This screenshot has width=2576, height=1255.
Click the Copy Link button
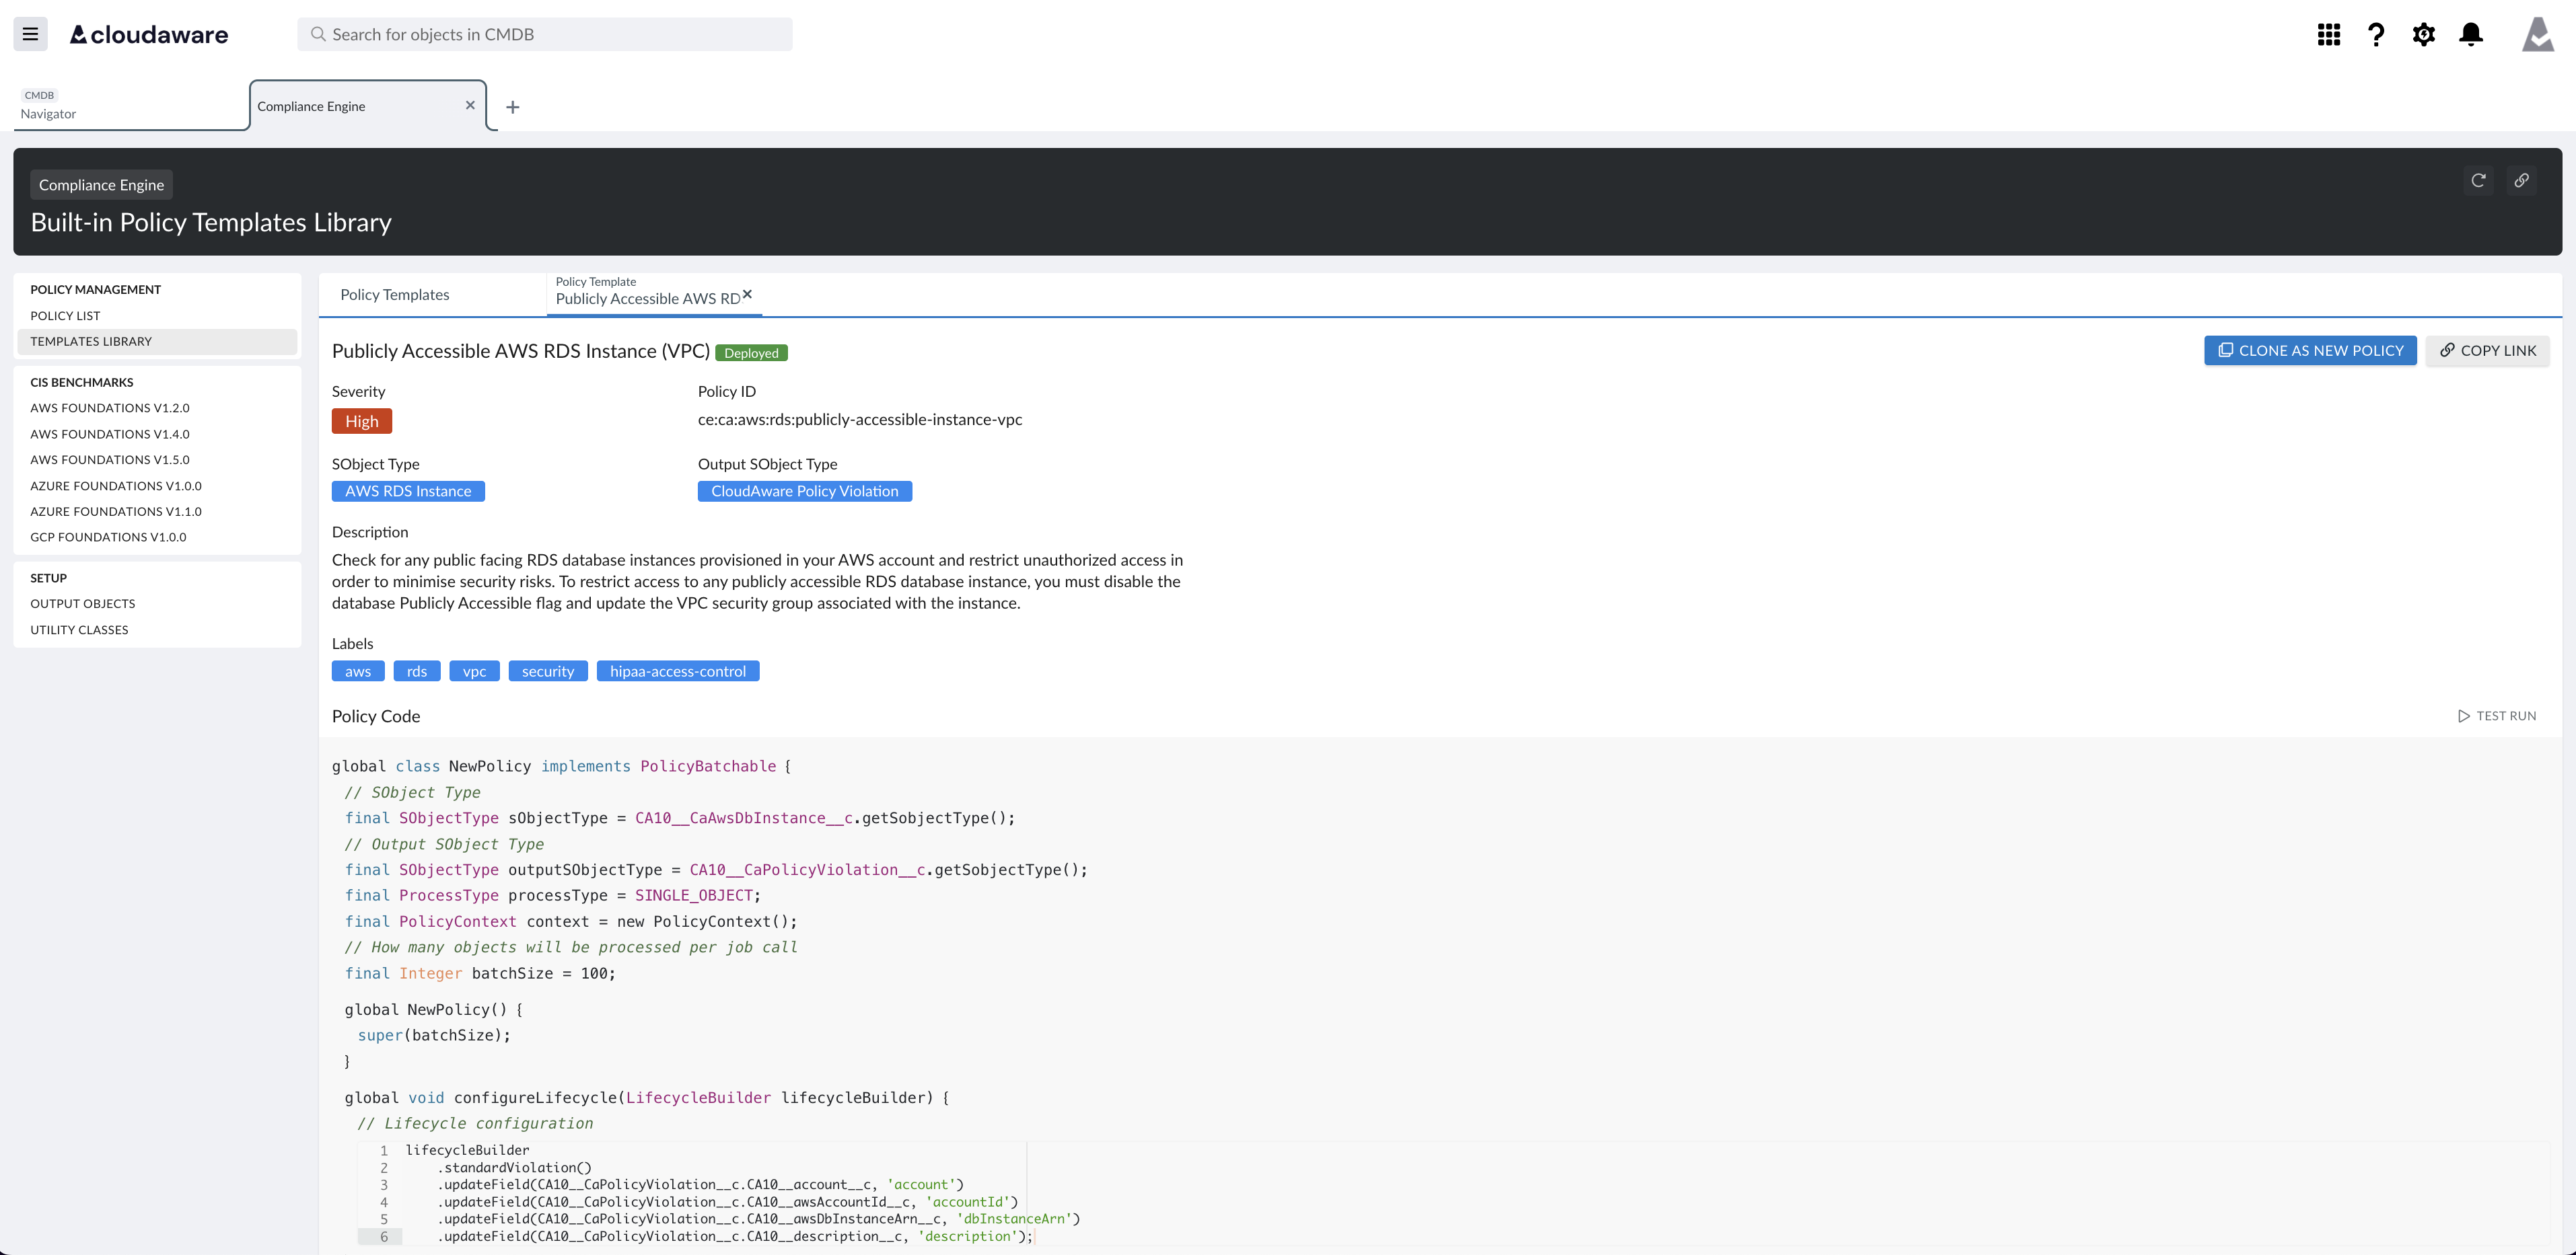click(2487, 350)
